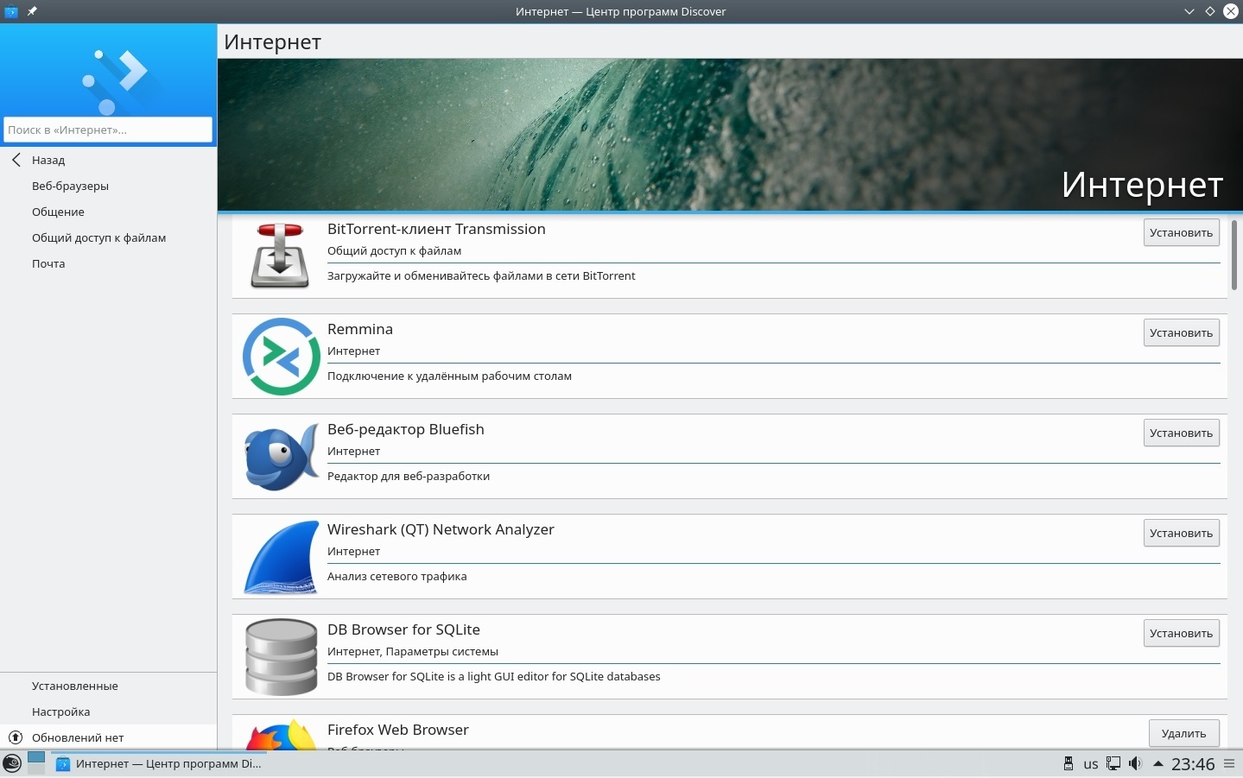Click the panel settings hamburger icon
The image size is (1243, 778).
click(x=1229, y=763)
